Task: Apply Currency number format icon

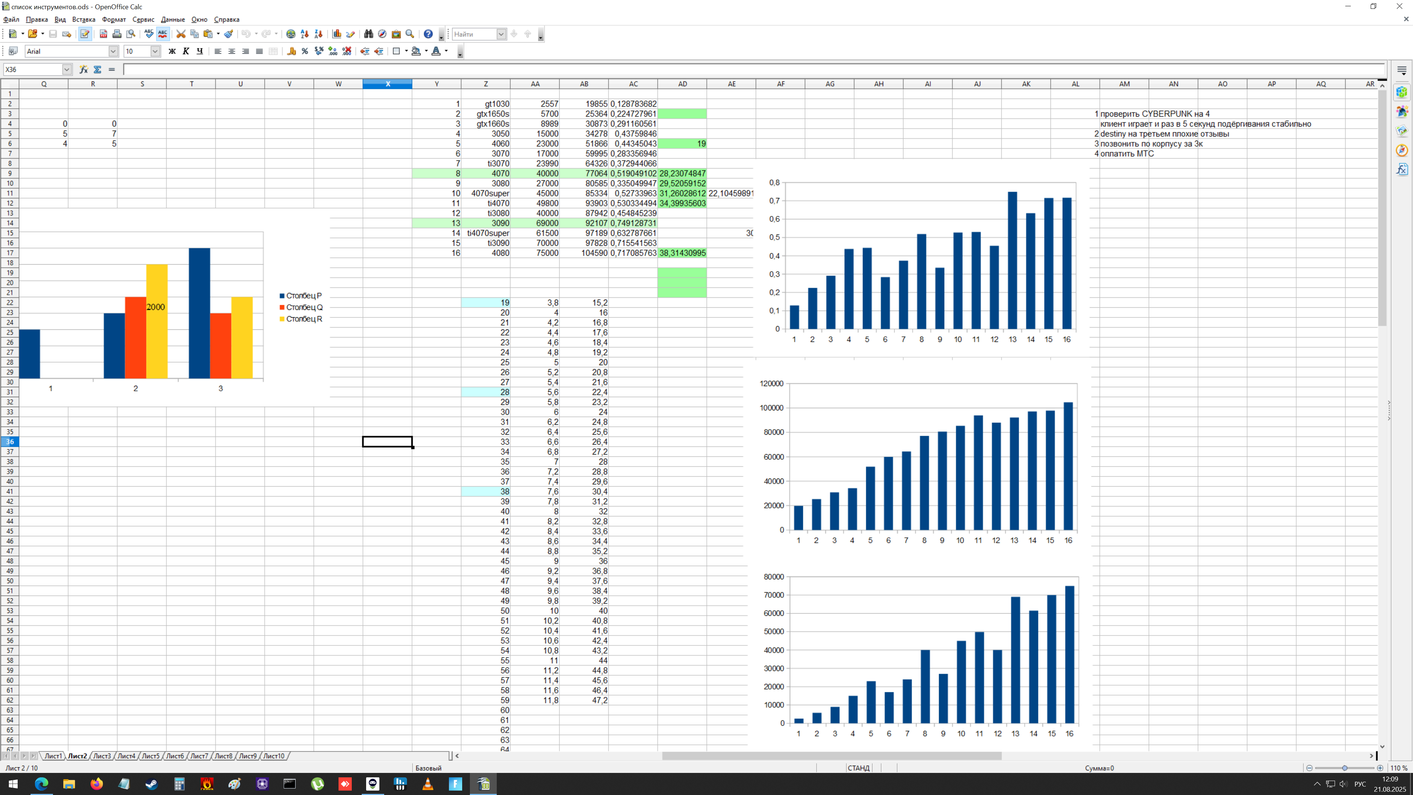Action: click(x=292, y=51)
